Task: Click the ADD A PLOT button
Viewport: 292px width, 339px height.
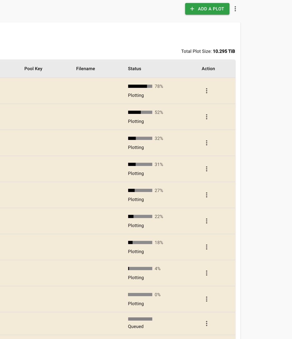Action: coord(207,9)
